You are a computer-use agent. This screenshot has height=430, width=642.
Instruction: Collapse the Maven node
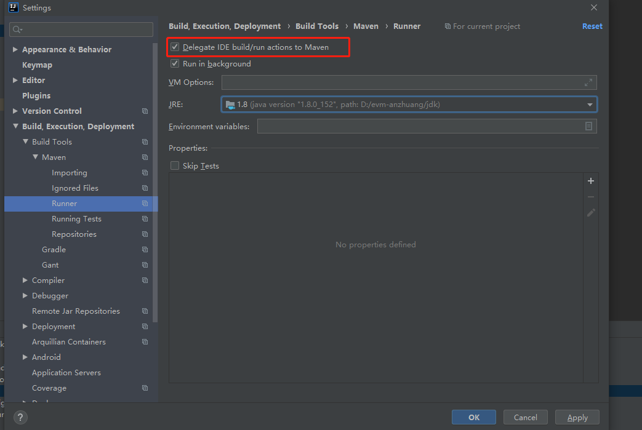tap(35, 157)
